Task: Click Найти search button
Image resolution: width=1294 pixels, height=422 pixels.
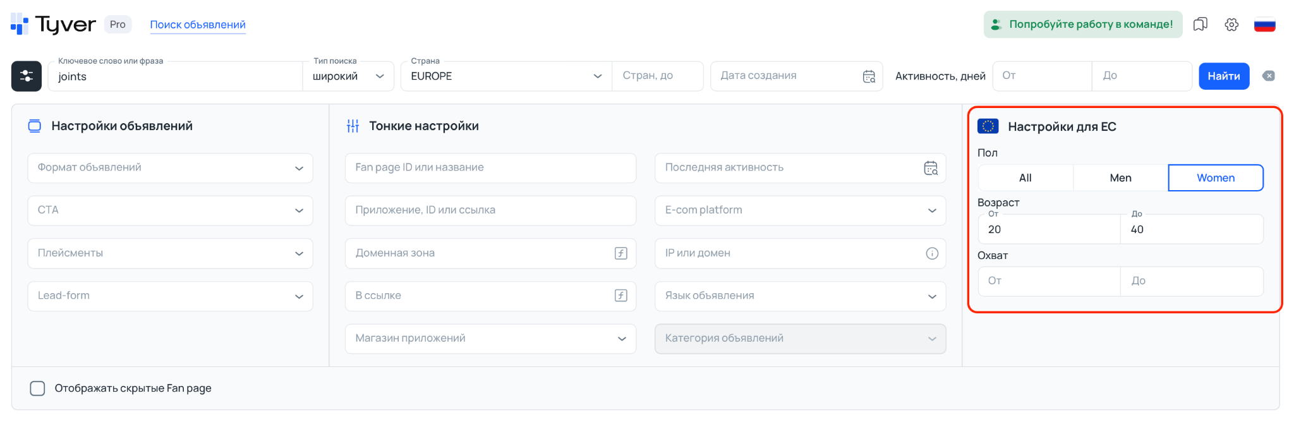Action: tap(1224, 76)
